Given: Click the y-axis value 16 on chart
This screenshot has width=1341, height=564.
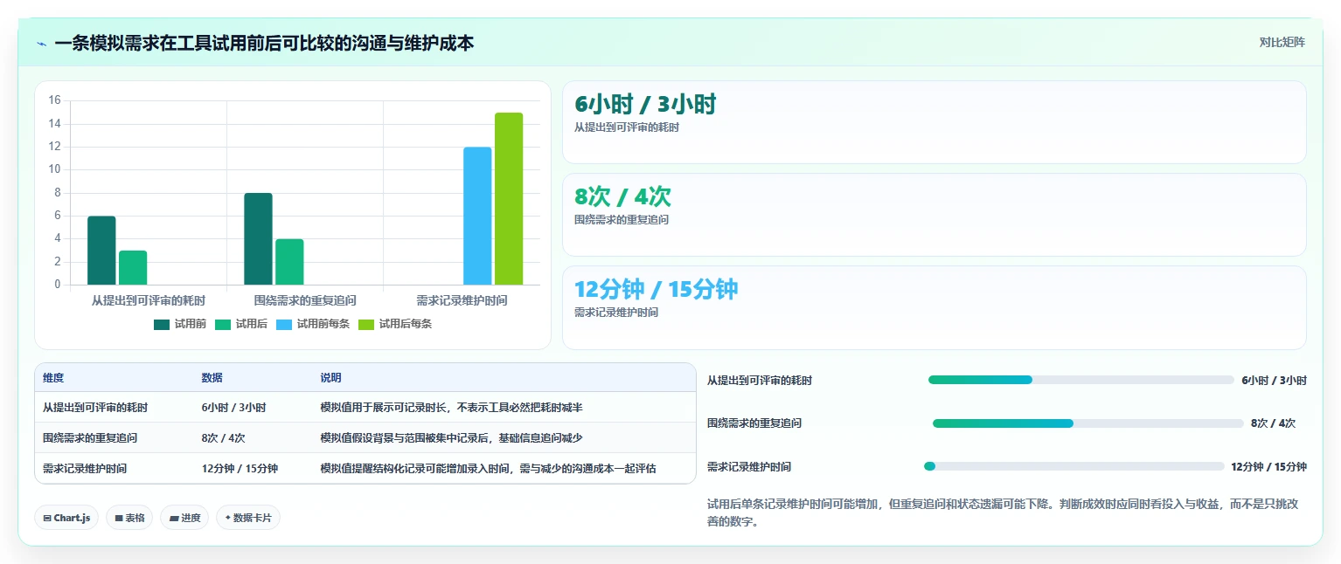Looking at the screenshot, I should point(54,100).
